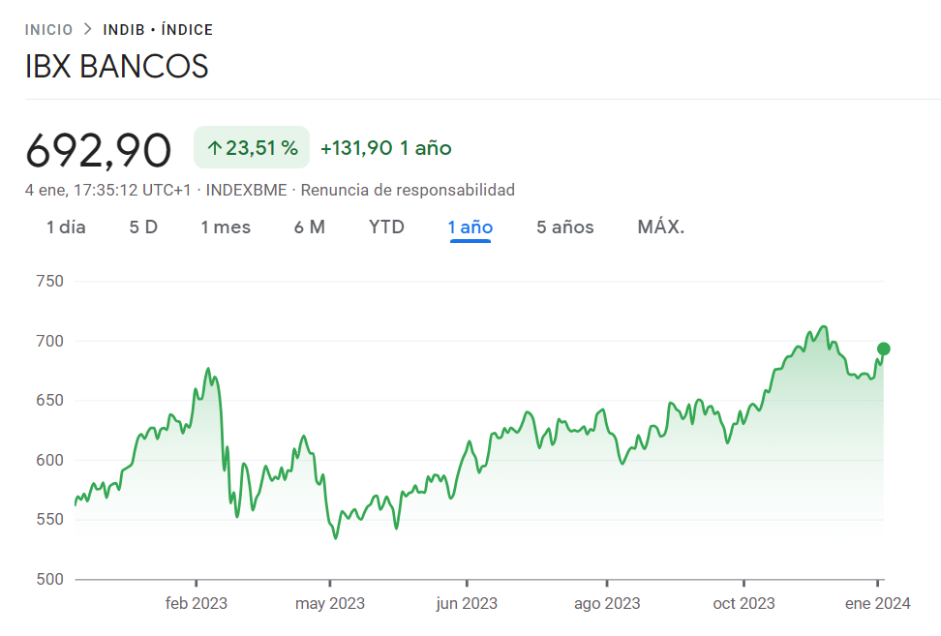Switch to the 1 día tab
This screenshot has height=636, width=941.
click(x=65, y=227)
